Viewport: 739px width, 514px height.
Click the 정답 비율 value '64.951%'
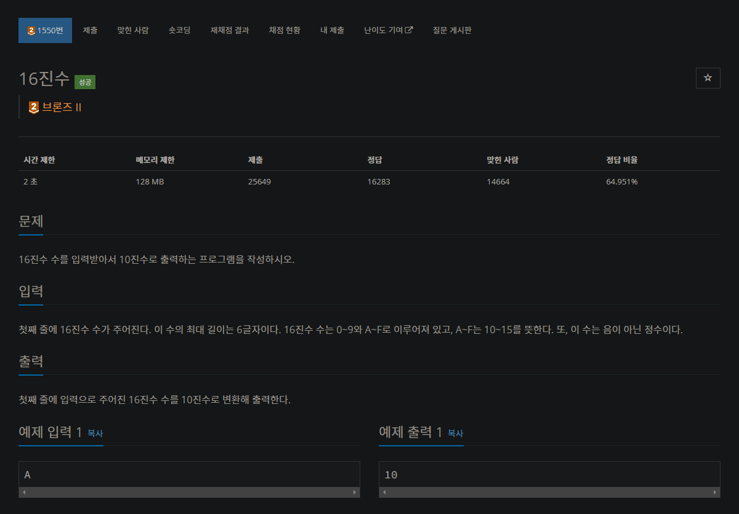(622, 181)
